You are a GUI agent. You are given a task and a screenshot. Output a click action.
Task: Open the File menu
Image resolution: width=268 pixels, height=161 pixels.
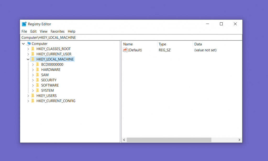coord(24,31)
